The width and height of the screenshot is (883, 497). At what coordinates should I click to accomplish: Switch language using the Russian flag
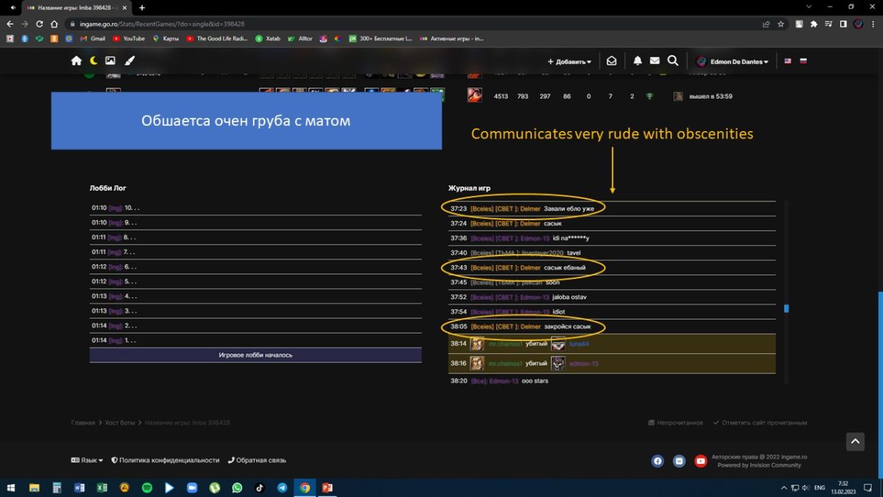(x=804, y=61)
